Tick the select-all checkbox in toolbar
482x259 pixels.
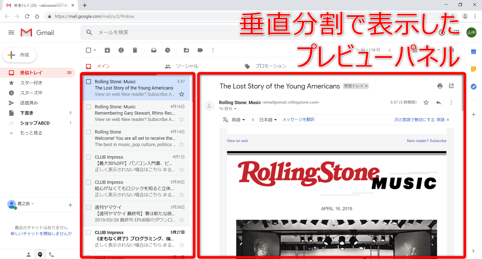coord(88,50)
